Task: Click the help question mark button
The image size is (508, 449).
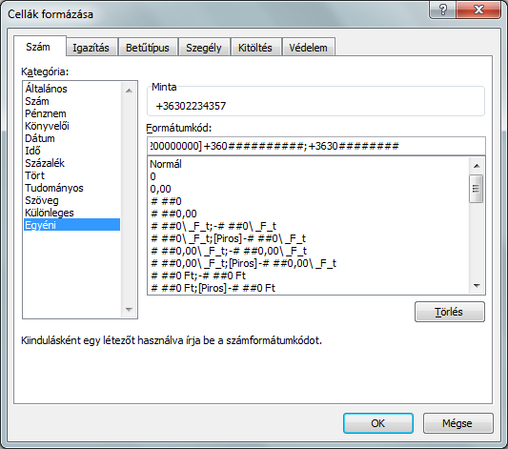Action: pyautogui.click(x=442, y=10)
